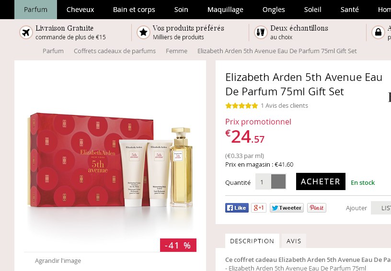Share the product with the Tweeter button
Image resolution: width=391 pixels, height=271 pixels.
coord(287,208)
